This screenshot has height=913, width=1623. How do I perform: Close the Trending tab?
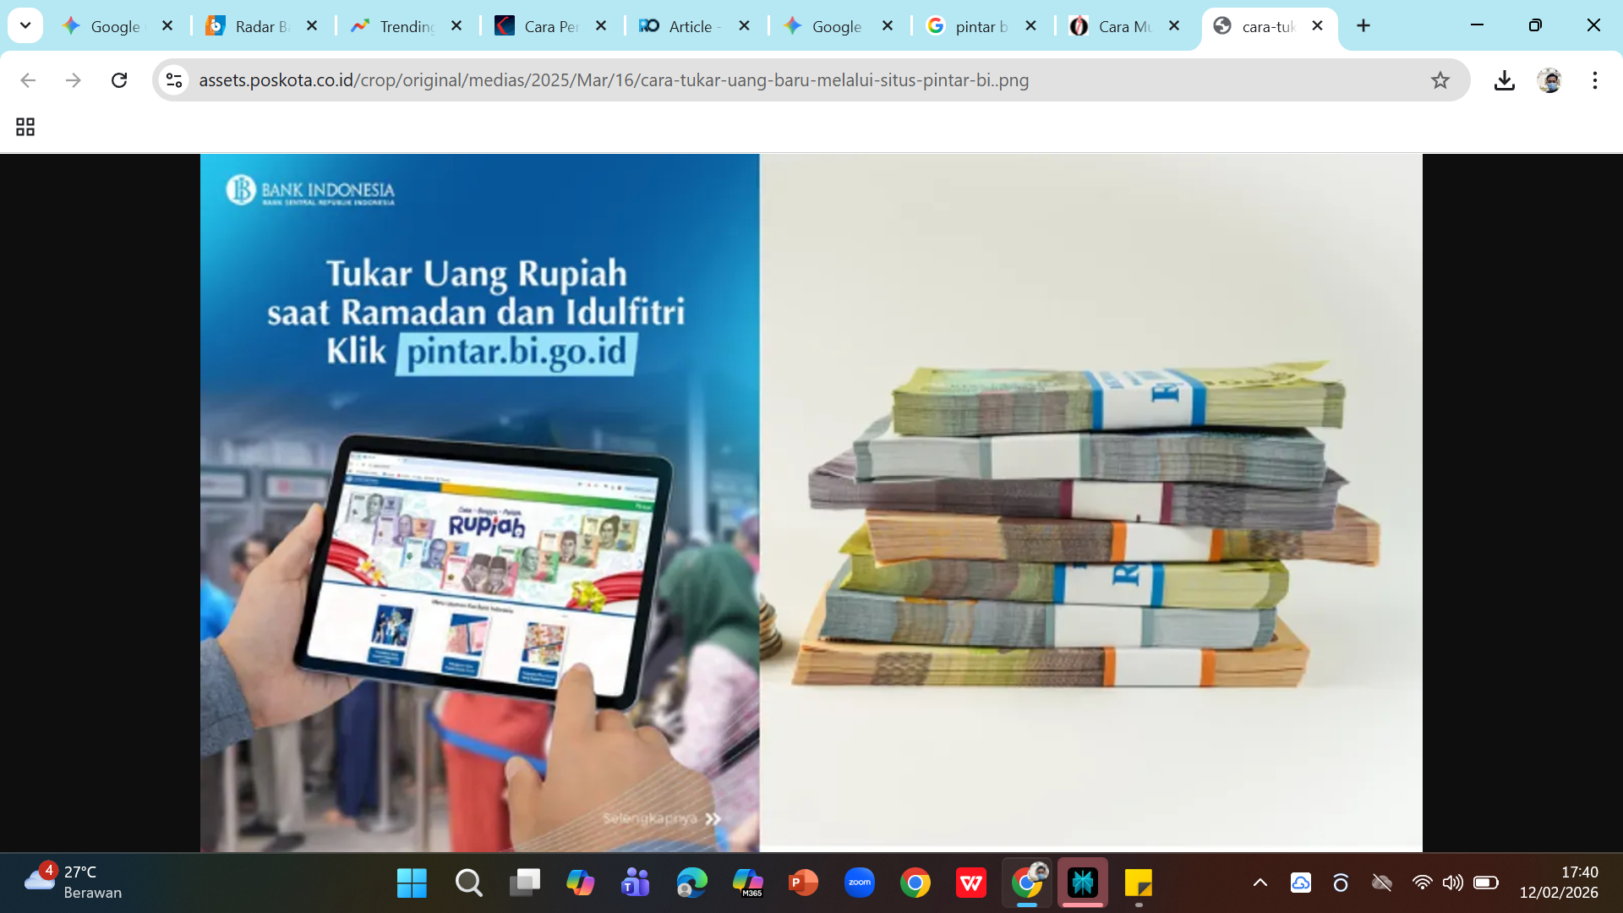(456, 26)
